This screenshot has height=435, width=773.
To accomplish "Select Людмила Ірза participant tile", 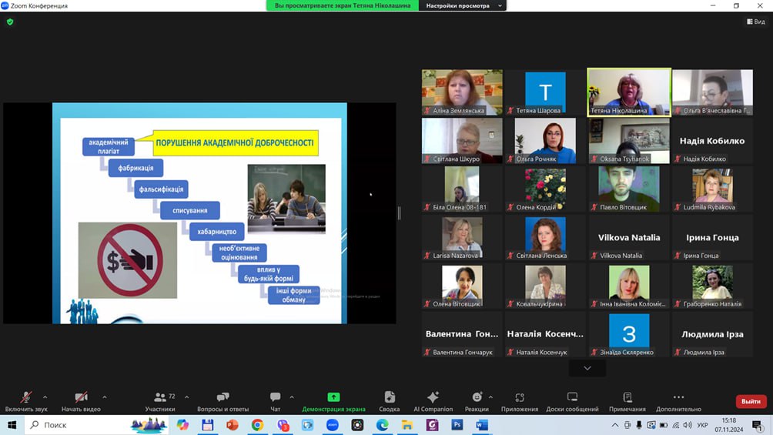I will point(712,334).
